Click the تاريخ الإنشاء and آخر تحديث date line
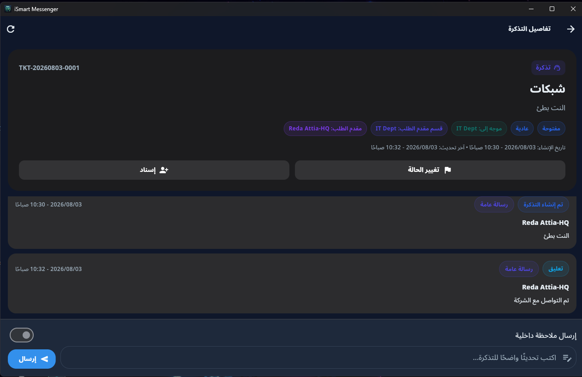Image resolution: width=582 pixels, height=377 pixels. tap(468, 147)
